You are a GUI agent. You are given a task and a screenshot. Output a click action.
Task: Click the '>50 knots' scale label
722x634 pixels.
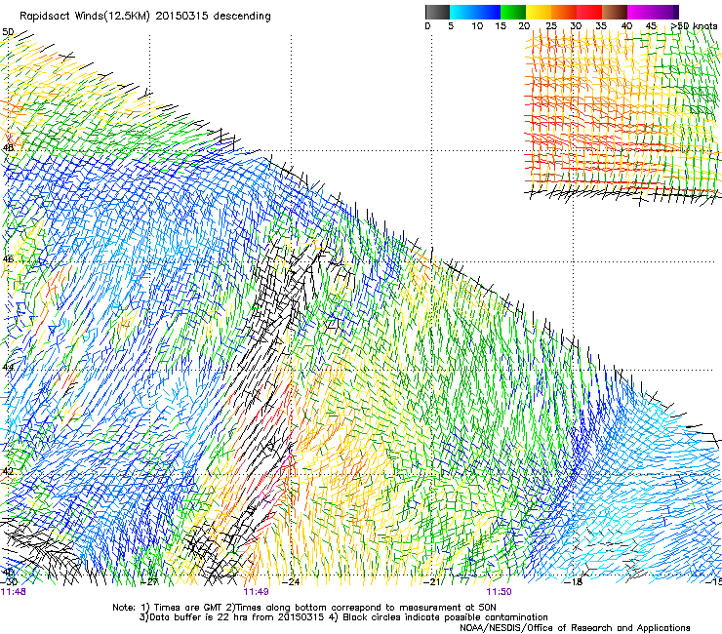coord(694,26)
